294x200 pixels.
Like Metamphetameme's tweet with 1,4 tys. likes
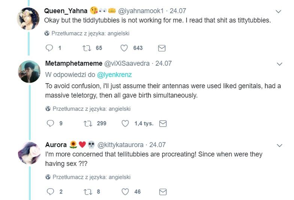pyautogui.click(x=125, y=123)
